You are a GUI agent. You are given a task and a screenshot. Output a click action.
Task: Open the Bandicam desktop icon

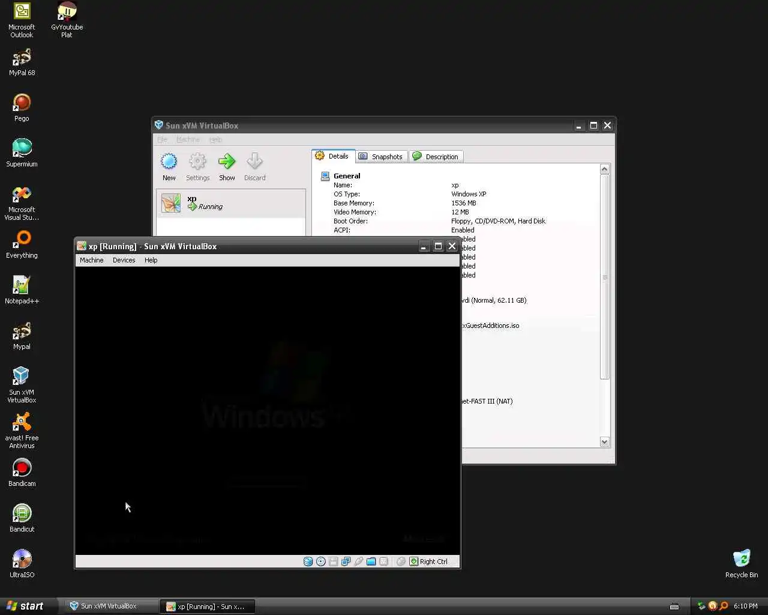tap(22, 473)
